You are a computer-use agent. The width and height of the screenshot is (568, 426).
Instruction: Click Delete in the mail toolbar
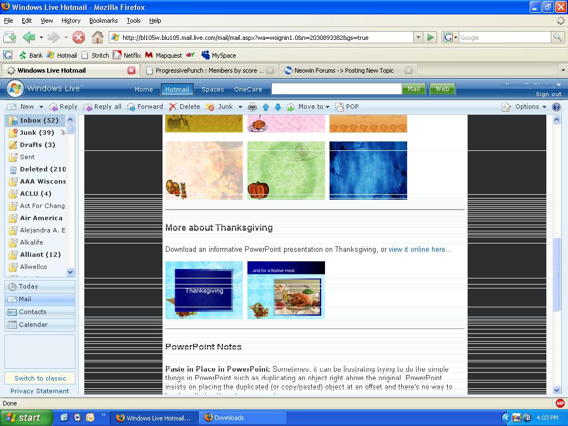184,107
